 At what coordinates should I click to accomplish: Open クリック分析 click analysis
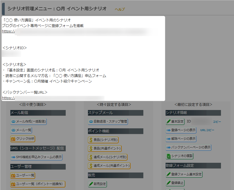pos(23,139)
